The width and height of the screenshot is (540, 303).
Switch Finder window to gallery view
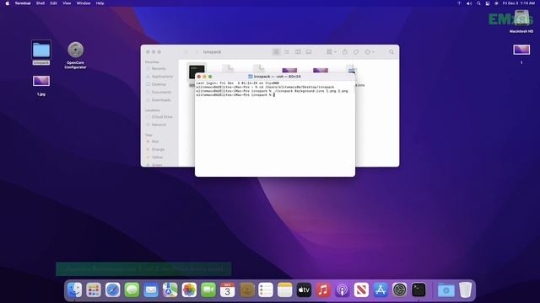[309, 51]
